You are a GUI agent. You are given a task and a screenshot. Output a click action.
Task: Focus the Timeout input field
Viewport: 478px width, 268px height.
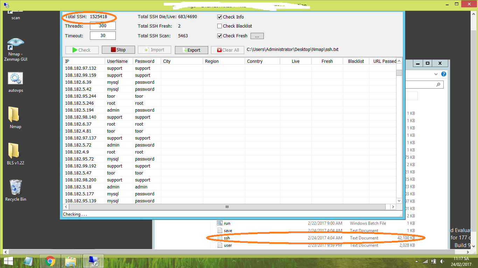[103, 36]
